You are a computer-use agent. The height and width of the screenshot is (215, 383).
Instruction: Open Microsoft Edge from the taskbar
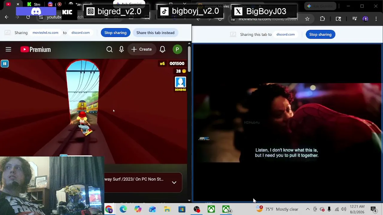123,209
